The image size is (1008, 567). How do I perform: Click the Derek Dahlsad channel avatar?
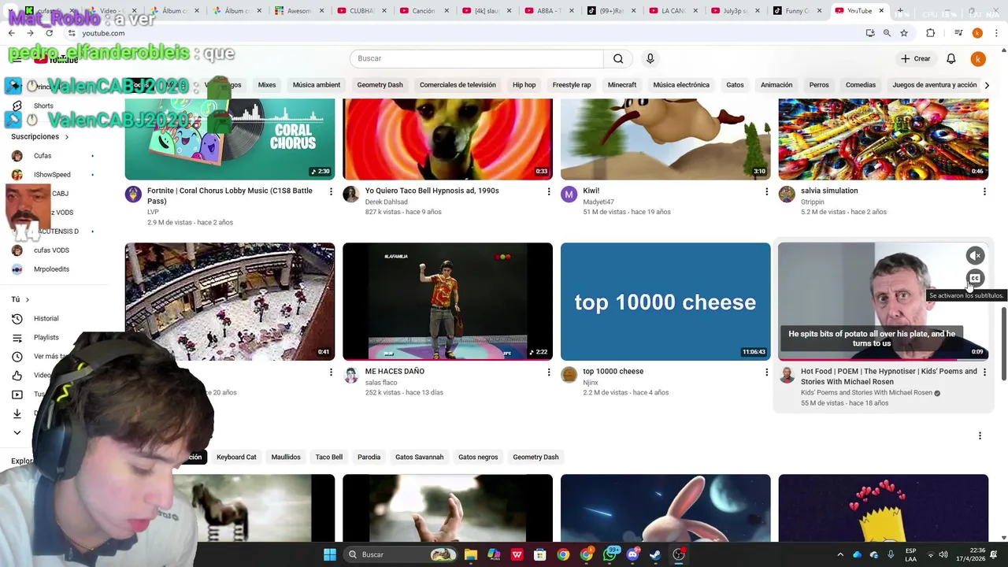coord(351,195)
